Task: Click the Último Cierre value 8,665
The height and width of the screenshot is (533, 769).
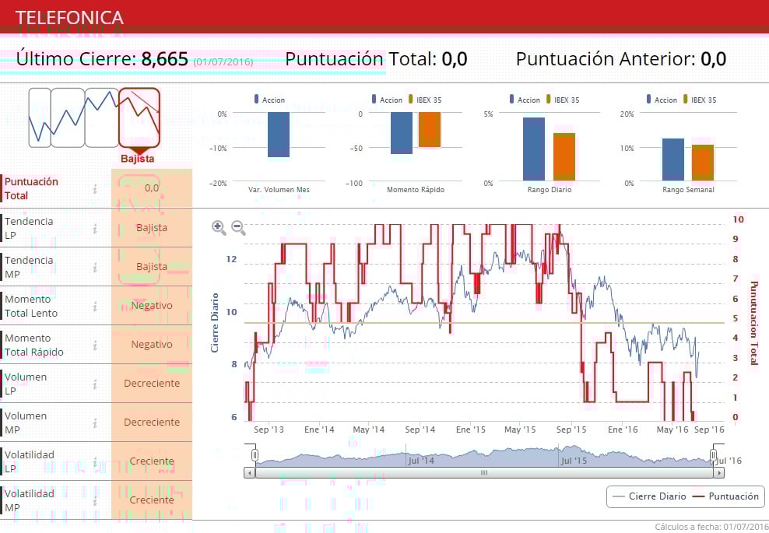Action: tap(165, 59)
